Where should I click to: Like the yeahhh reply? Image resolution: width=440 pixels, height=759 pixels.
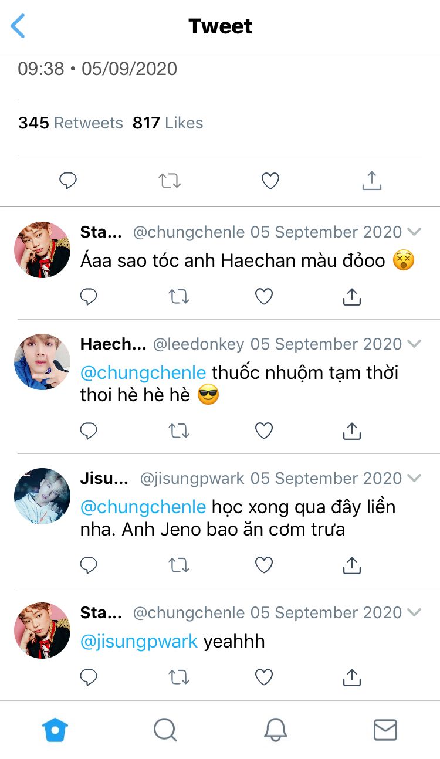[264, 677]
